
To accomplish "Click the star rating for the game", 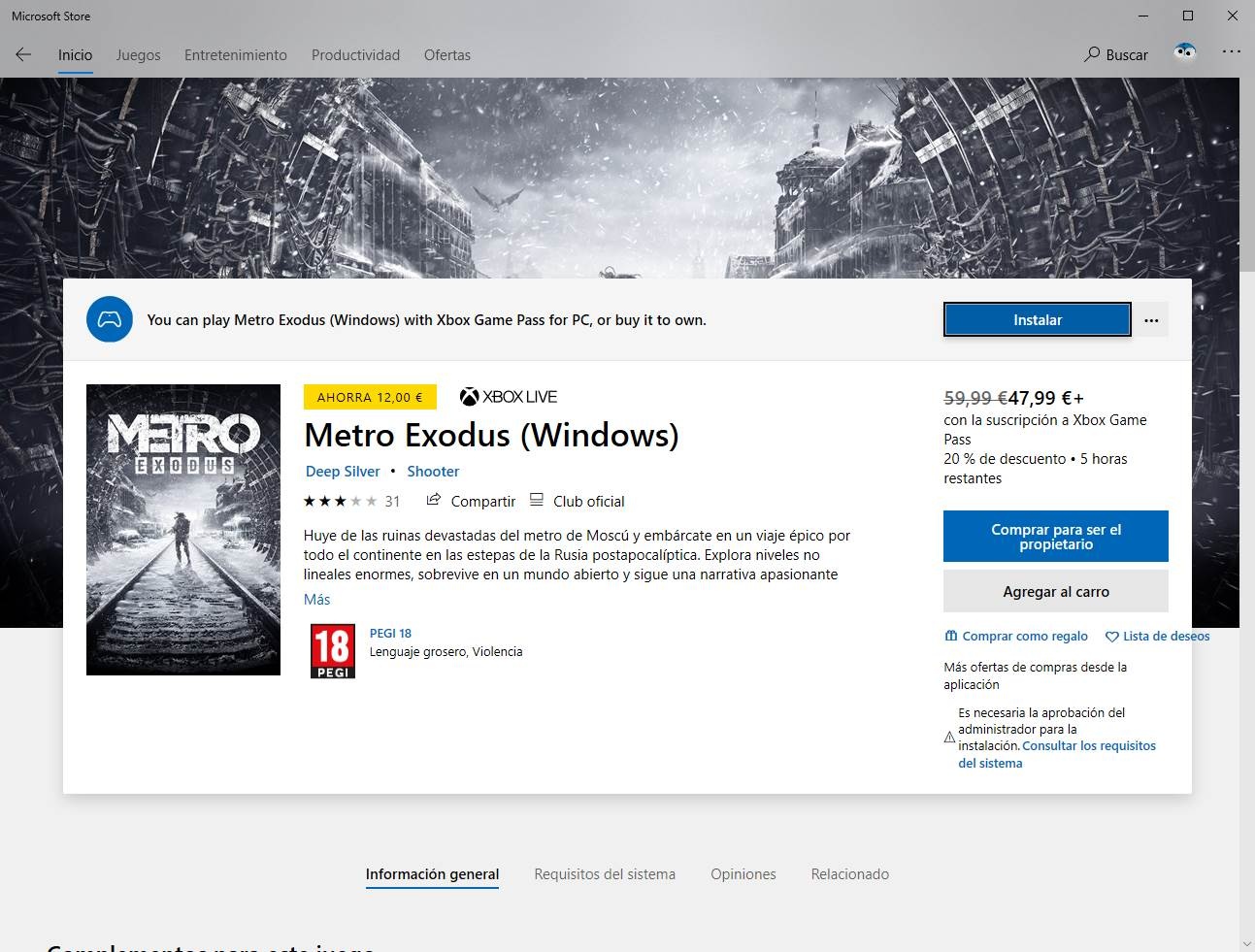I will (x=341, y=502).
